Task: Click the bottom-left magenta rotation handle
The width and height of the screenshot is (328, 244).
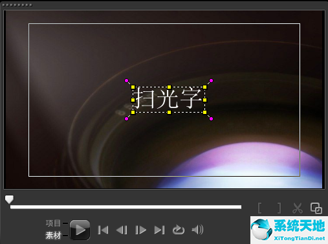Action: point(127,118)
